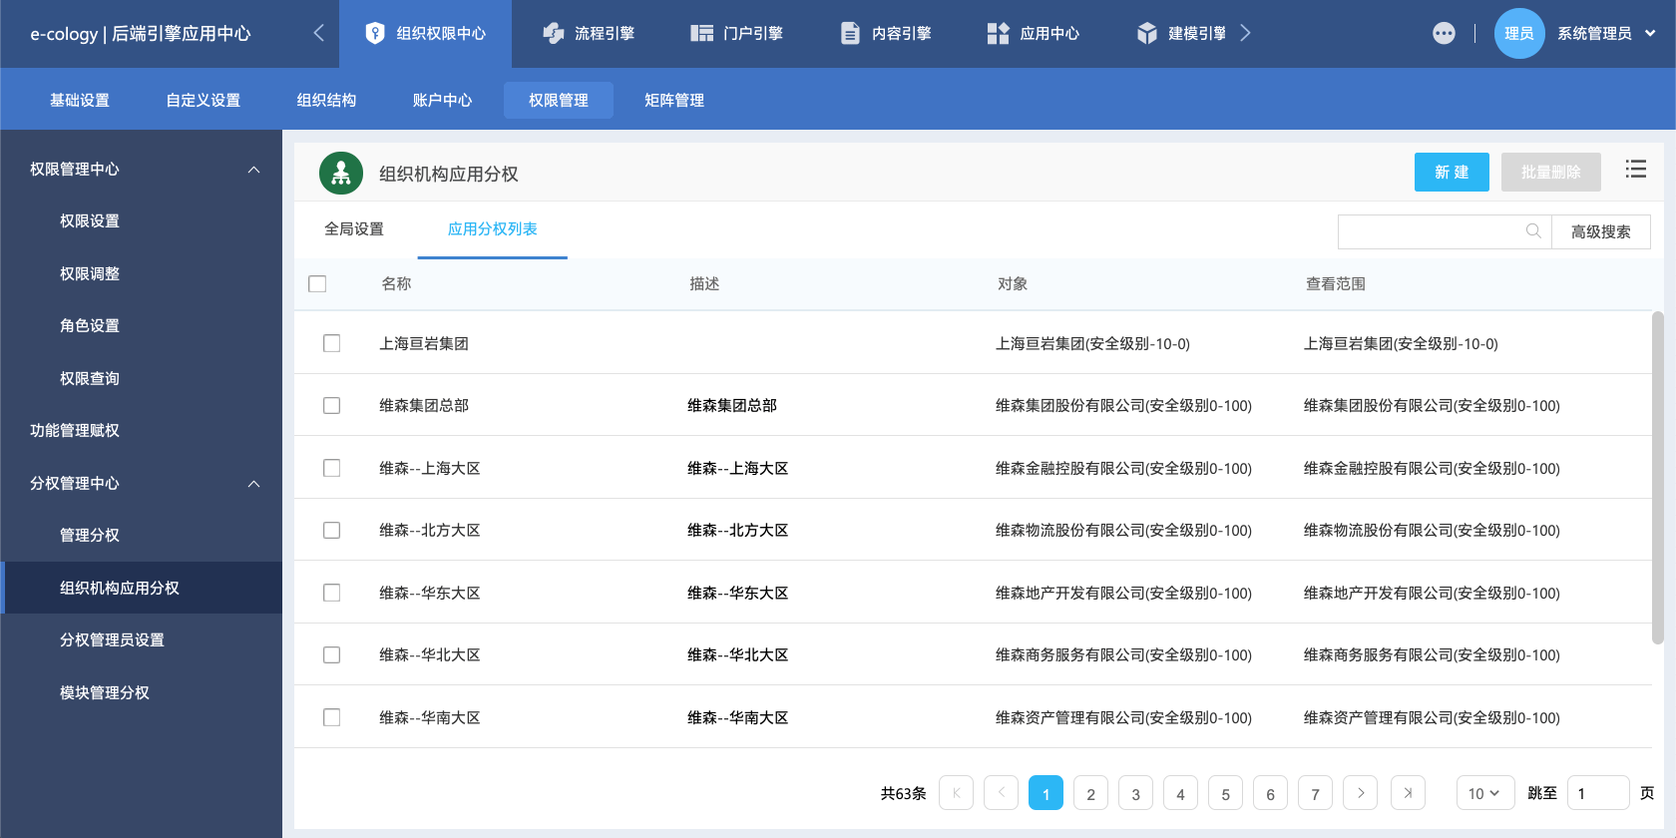This screenshot has height=838, width=1676.
Task: Check the 上海亘岩集团 row checkbox
Action: pyautogui.click(x=331, y=343)
